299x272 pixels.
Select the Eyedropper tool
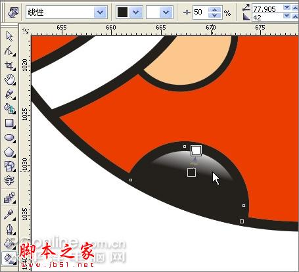click(9, 215)
